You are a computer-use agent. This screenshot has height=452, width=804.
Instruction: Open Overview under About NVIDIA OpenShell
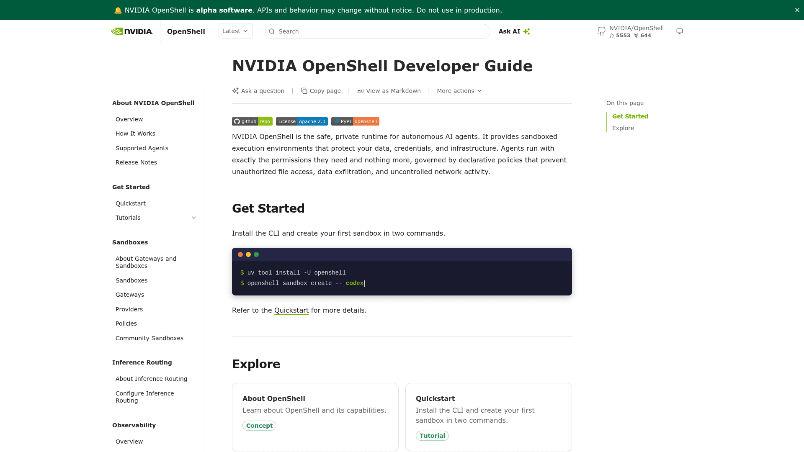(x=129, y=119)
